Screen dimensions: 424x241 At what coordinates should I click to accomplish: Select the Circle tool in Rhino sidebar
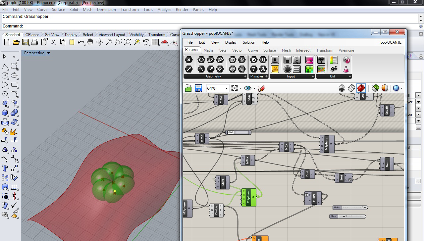(5, 75)
